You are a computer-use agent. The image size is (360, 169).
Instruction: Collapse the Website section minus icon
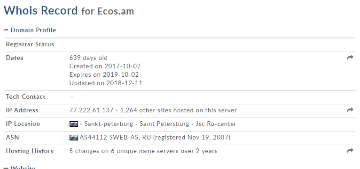pos(6,168)
